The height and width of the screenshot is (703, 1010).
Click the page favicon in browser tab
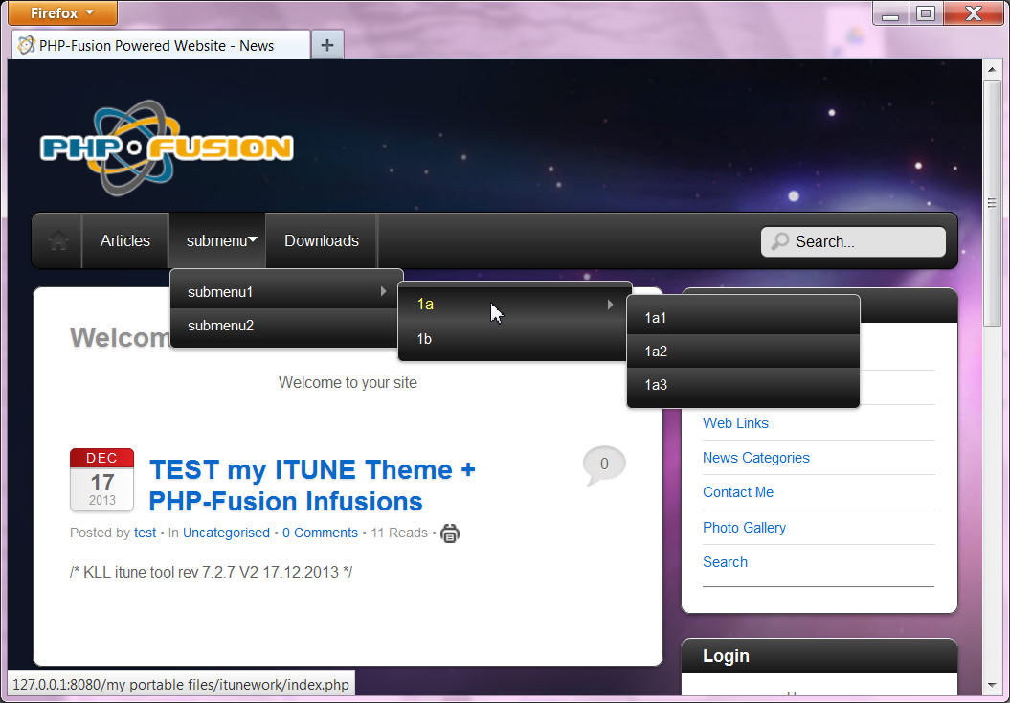[x=26, y=45]
